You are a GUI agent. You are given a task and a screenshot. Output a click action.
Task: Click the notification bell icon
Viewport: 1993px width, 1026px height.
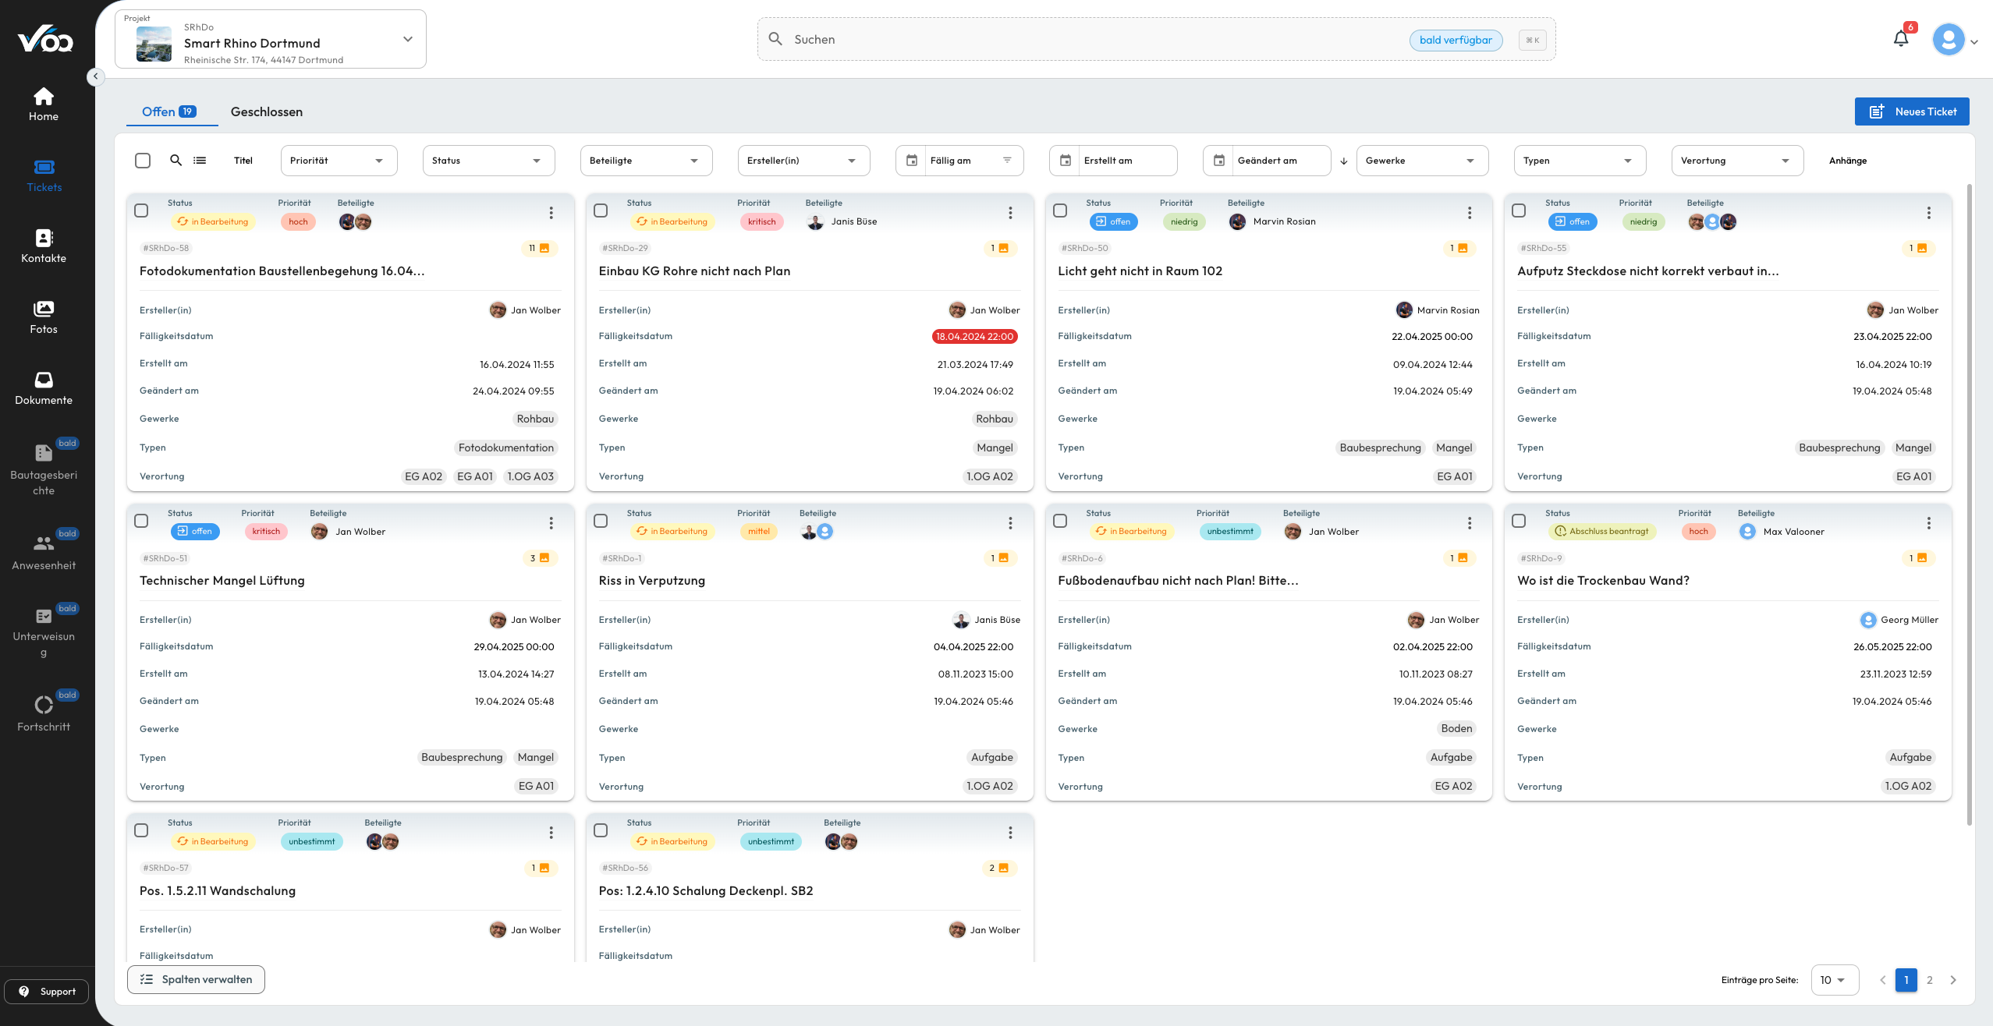pyautogui.click(x=1900, y=39)
